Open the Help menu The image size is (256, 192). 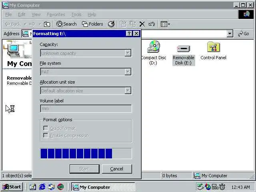point(92,14)
